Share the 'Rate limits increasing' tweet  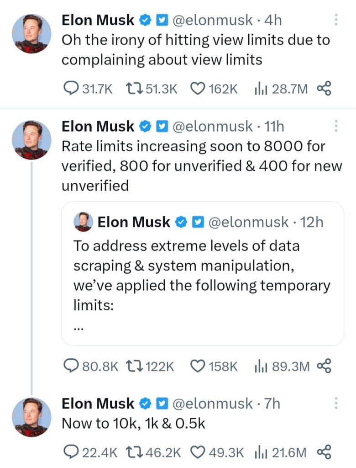point(325,366)
